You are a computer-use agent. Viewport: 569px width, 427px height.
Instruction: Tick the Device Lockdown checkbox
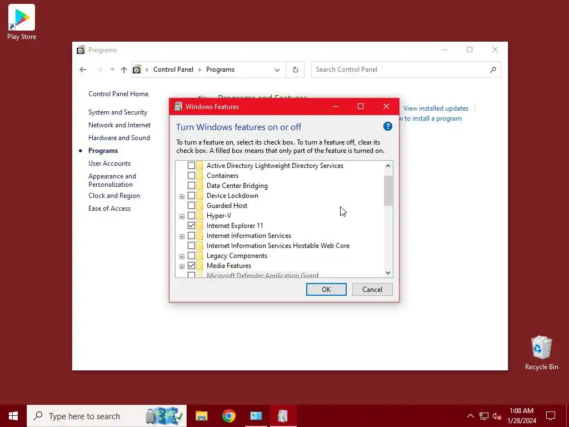[191, 195]
